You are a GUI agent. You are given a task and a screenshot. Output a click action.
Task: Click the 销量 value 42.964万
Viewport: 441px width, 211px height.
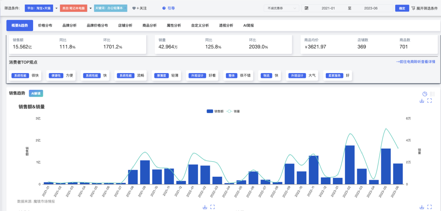(x=168, y=47)
